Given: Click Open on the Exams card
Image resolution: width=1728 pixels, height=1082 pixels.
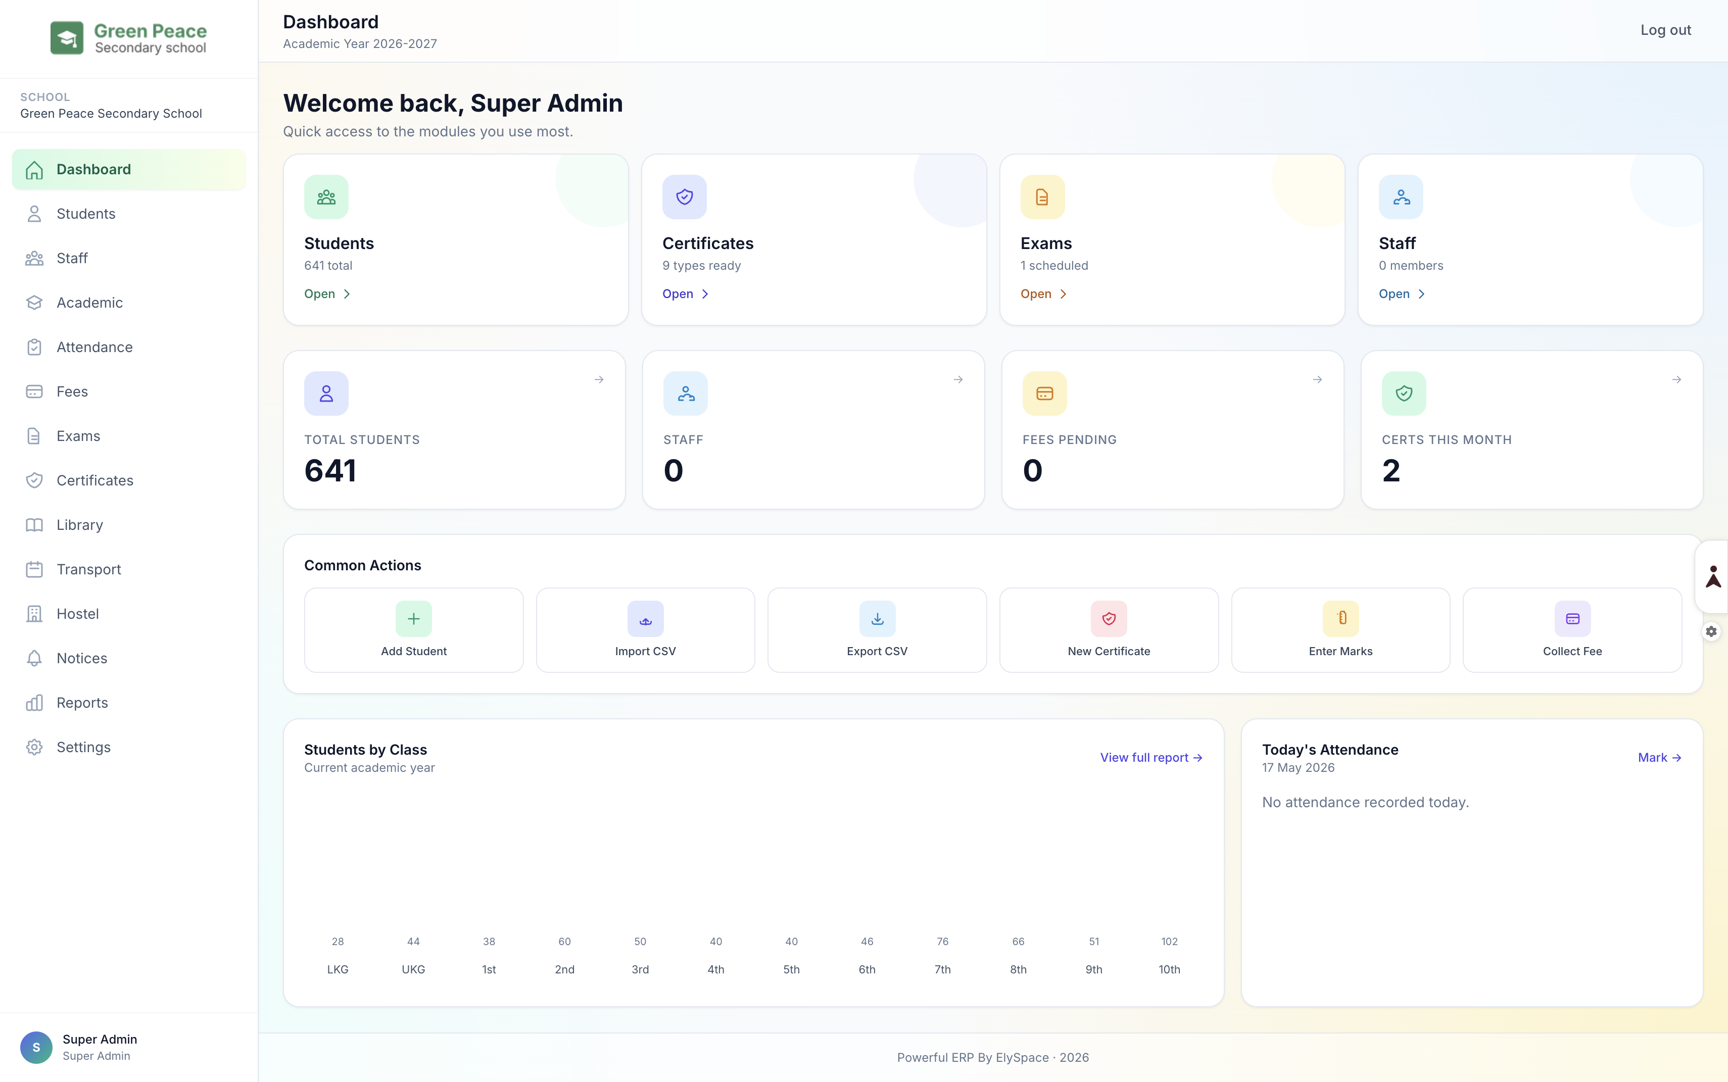Looking at the screenshot, I should (1044, 294).
